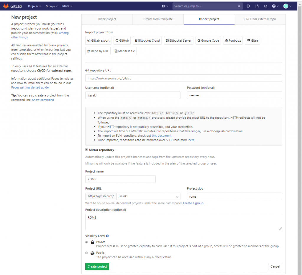
Task: Click the Create a group link
Action: [193, 203]
